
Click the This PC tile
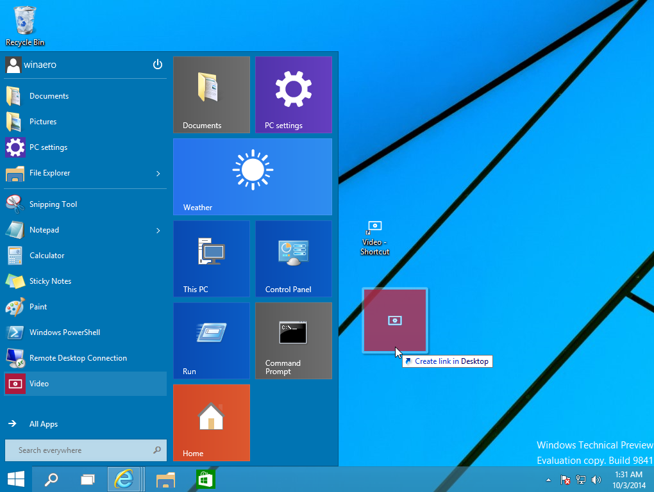(211, 259)
